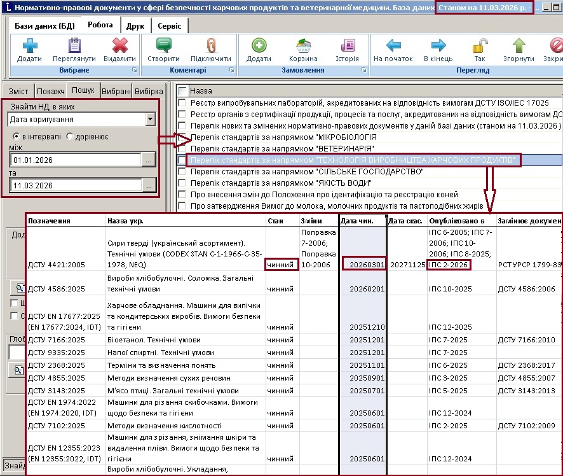Click the Переглянути clipboard icon

click(x=74, y=46)
